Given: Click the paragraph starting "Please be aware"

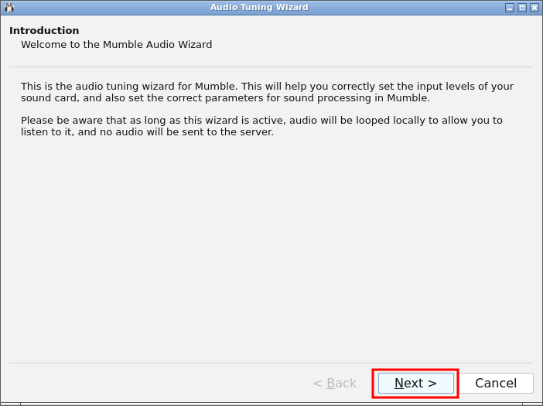Looking at the screenshot, I should (x=261, y=126).
